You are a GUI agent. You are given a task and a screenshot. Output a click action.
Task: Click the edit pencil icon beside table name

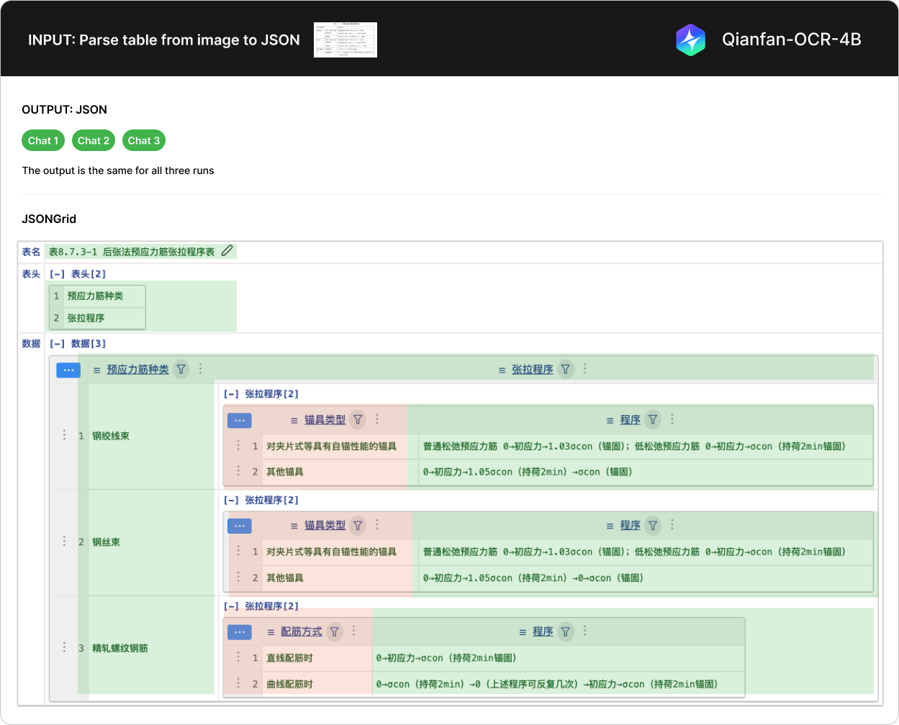227,251
